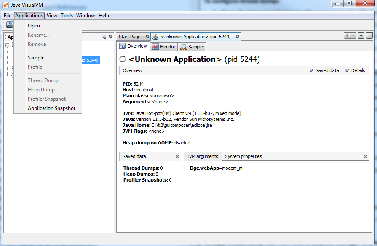Close the JVM arguments details section
Viewport: 377px width, 246px height.
coord(366,157)
